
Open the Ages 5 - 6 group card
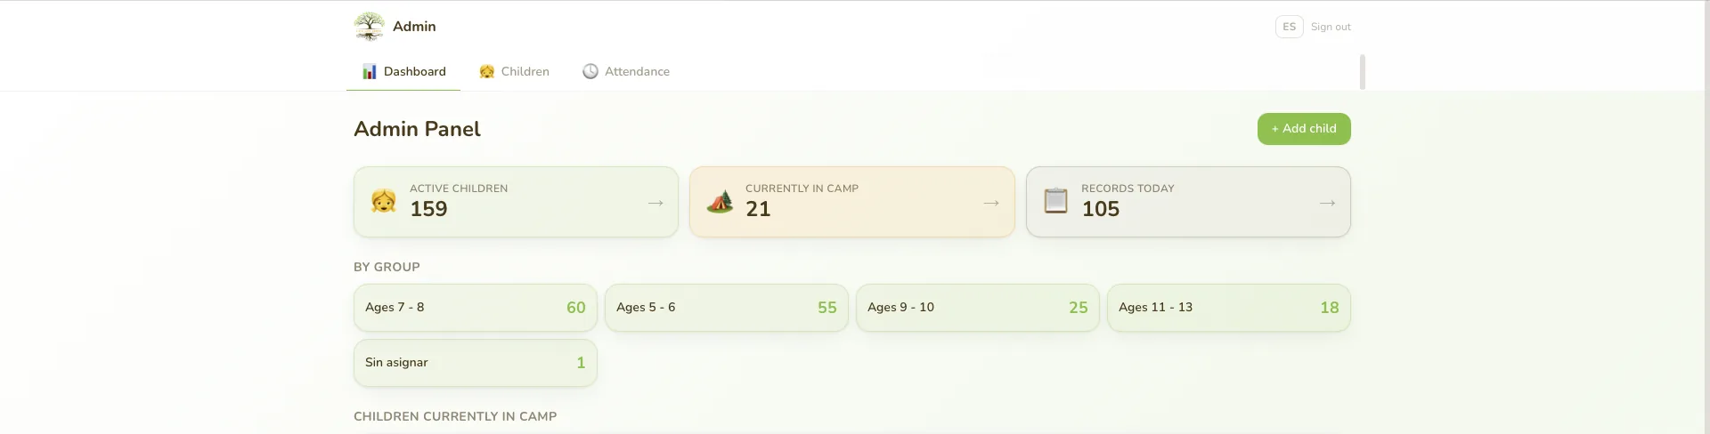click(727, 308)
